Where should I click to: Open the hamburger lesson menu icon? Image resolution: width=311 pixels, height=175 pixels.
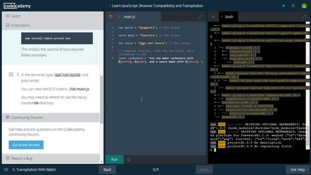pos(6,170)
